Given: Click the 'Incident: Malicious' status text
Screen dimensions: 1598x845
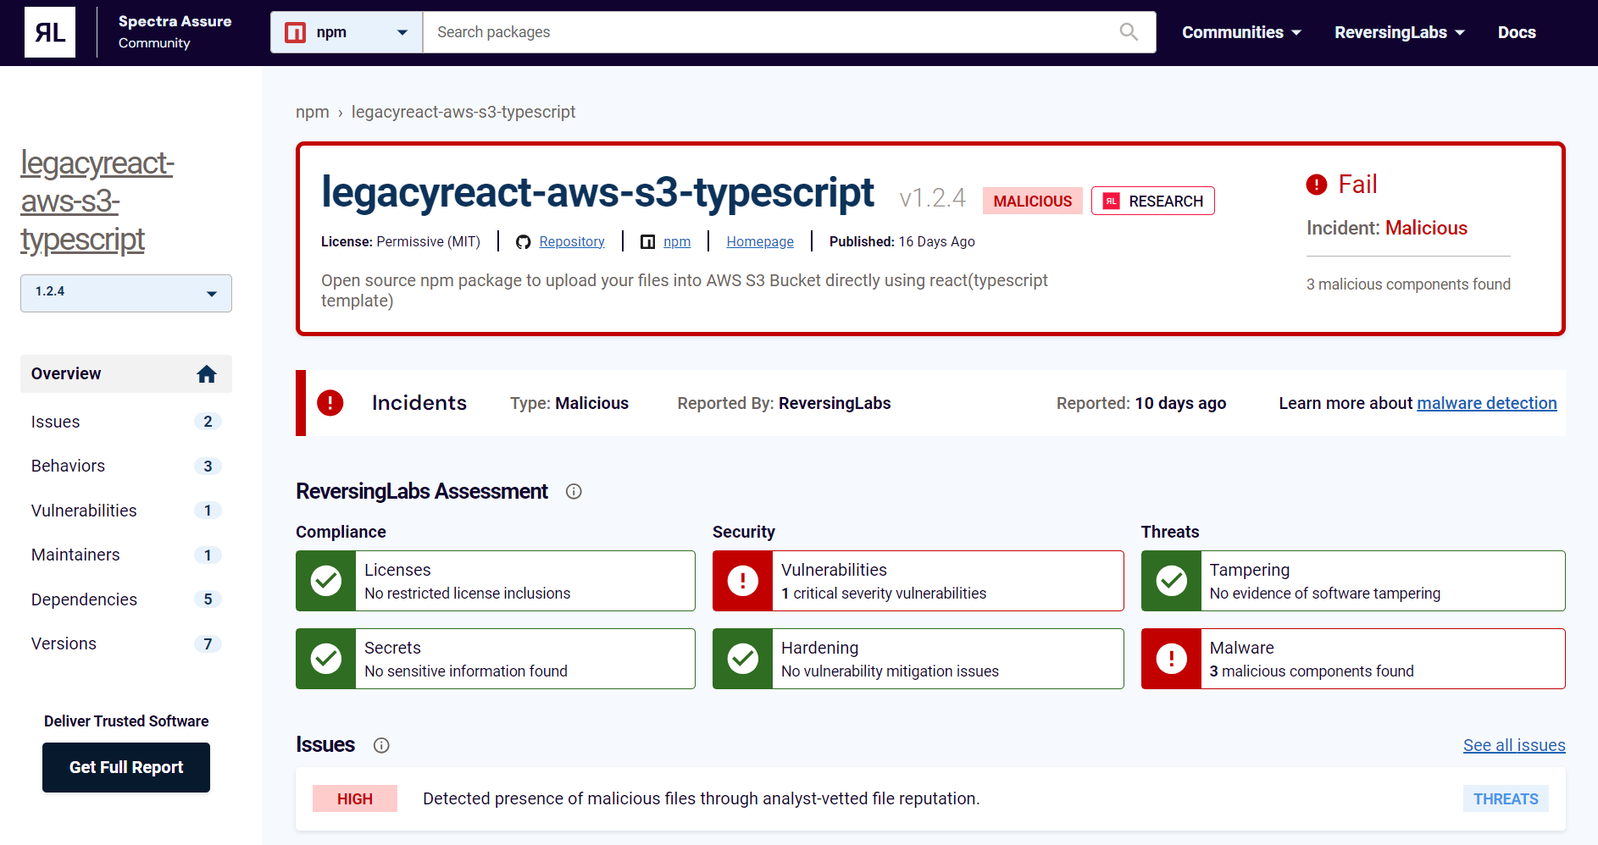Looking at the screenshot, I should click(1387, 228).
